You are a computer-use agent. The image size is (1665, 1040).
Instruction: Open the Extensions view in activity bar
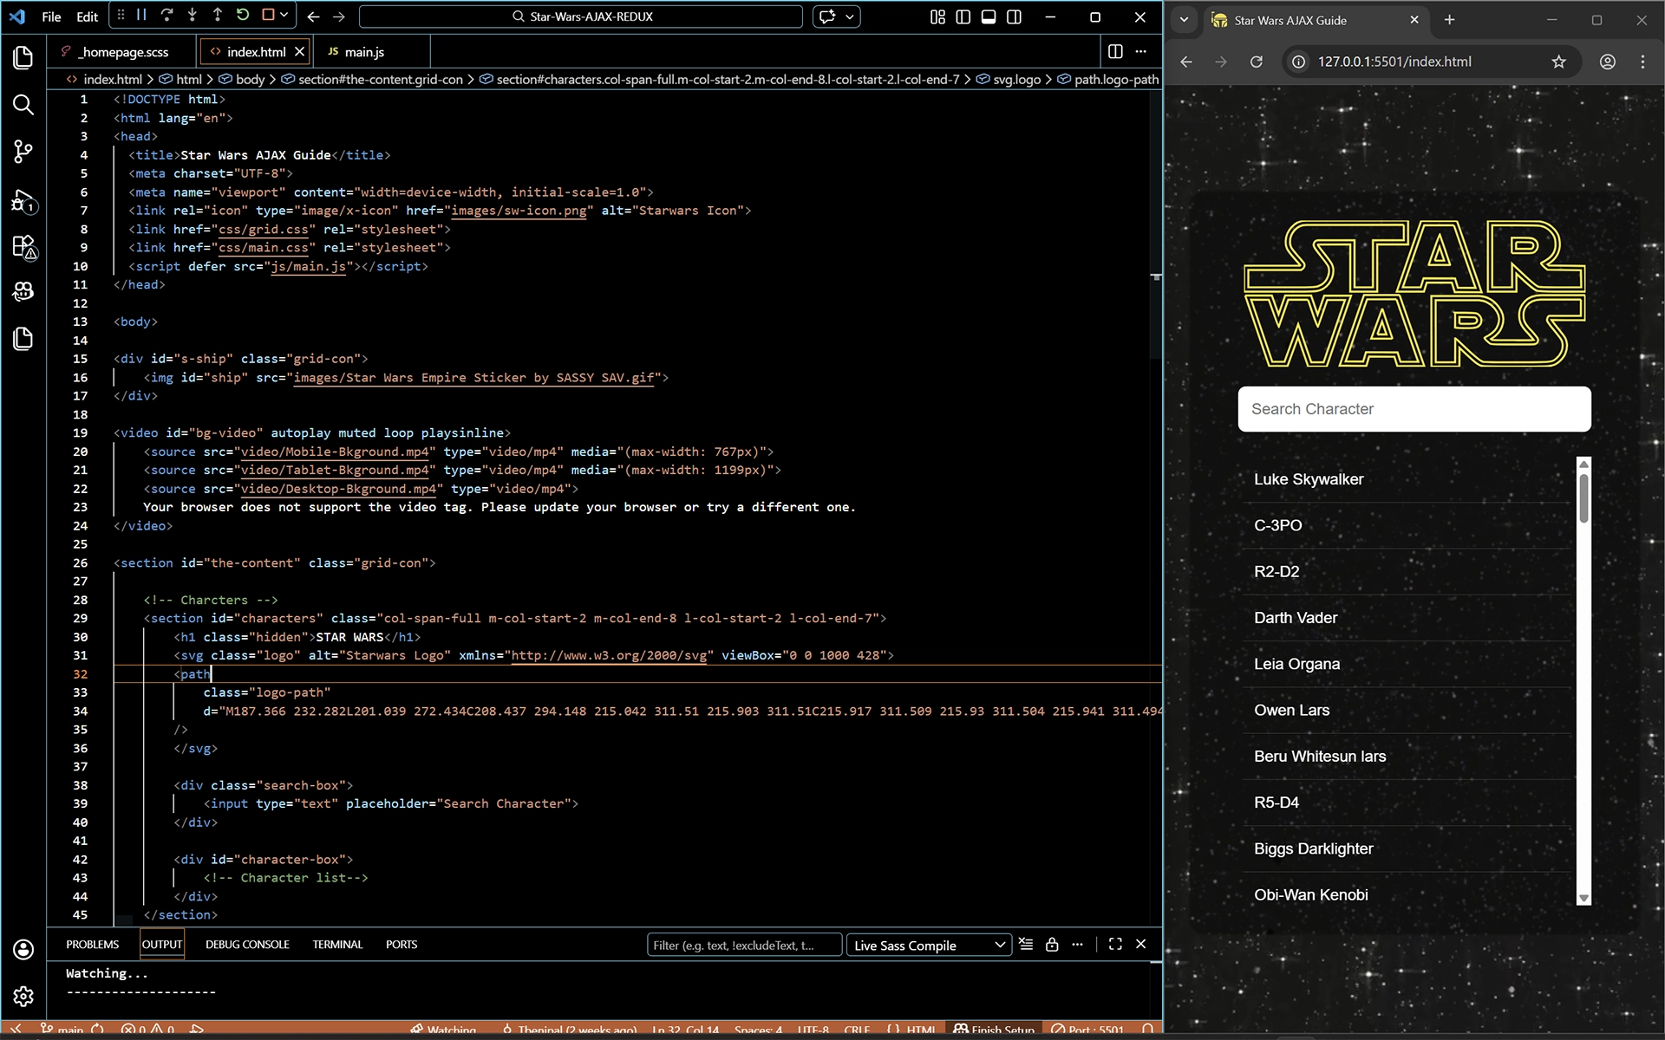tap(23, 248)
